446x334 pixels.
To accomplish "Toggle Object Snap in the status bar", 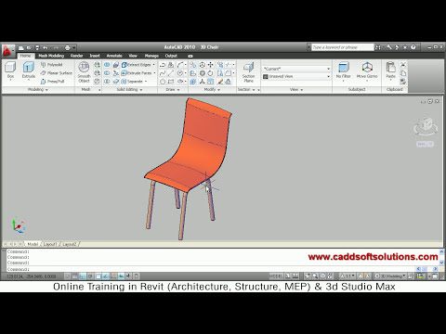I will [98, 276].
